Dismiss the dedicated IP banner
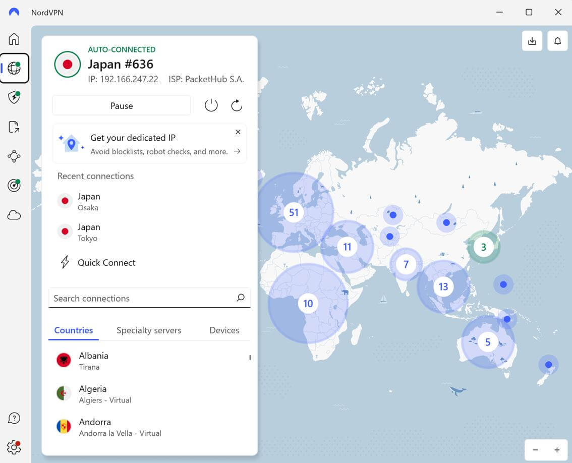 click(238, 132)
